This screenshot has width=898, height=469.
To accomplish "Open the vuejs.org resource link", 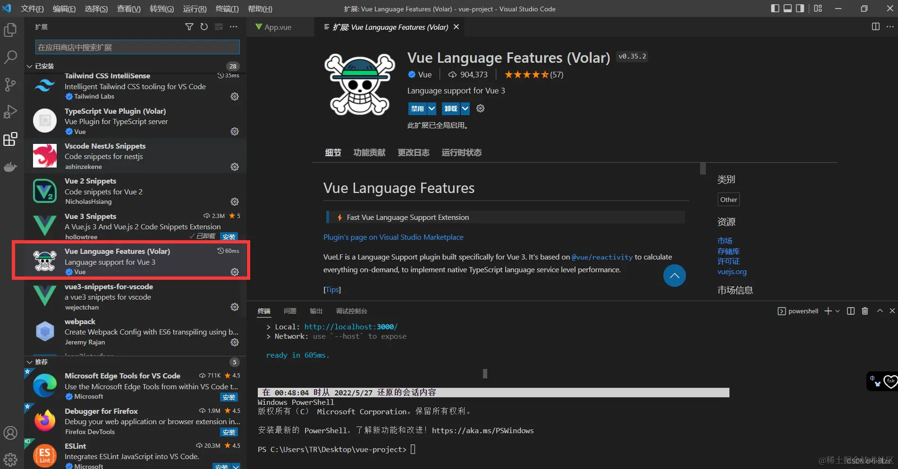I will point(732,272).
